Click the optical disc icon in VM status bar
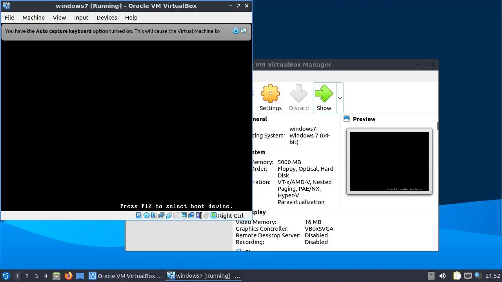Image resolution: width=502 pixels, height=282 pixels. [x=146, y=215]
